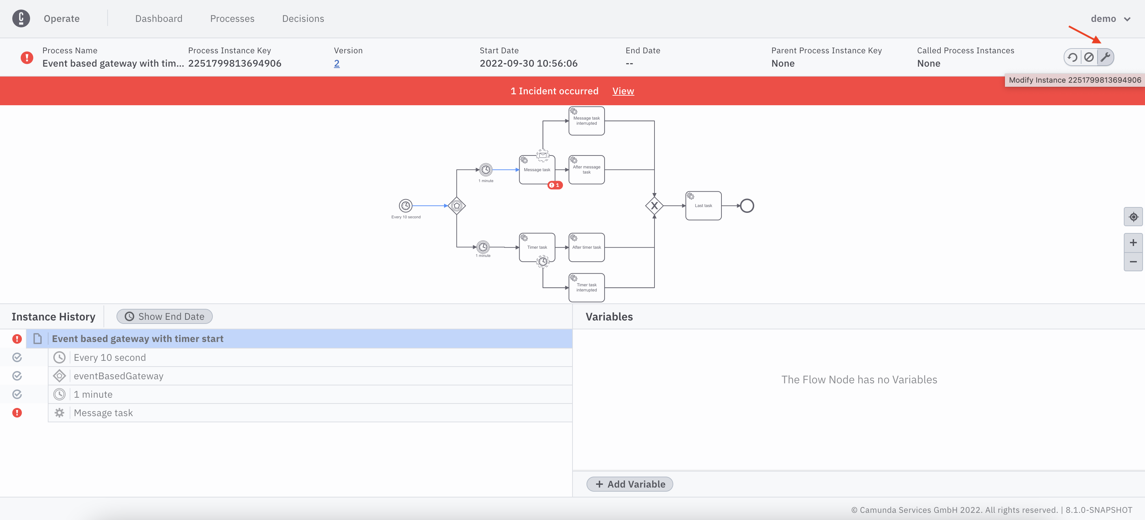Toggle Show End Date

164,316
